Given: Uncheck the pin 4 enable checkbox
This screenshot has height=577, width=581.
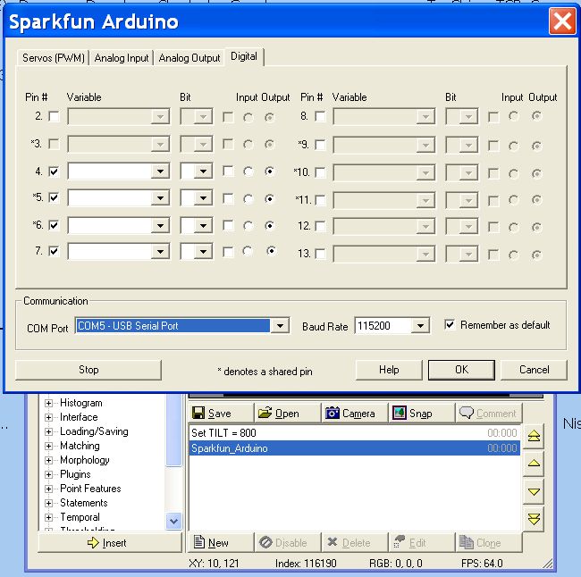Looking at the screenshot, I should (55, 171).
